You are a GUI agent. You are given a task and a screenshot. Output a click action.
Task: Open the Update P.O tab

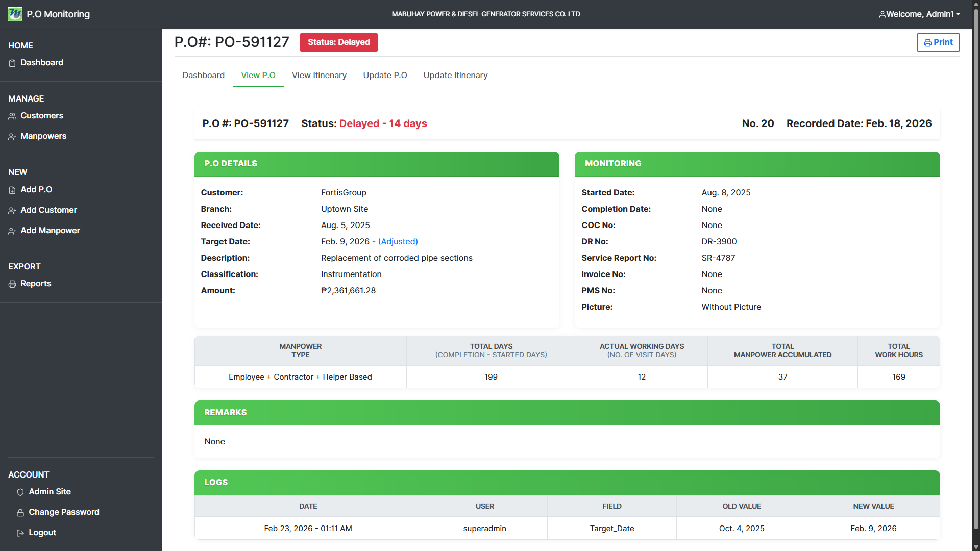[x=385, y=76]
